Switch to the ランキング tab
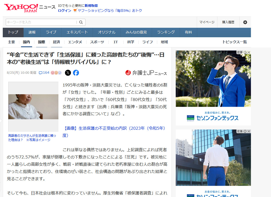 coord(166,32)
